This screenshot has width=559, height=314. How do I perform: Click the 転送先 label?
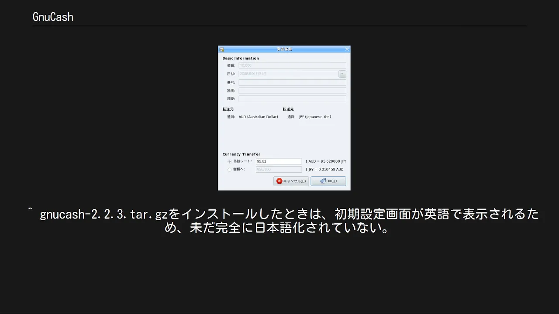288,109
